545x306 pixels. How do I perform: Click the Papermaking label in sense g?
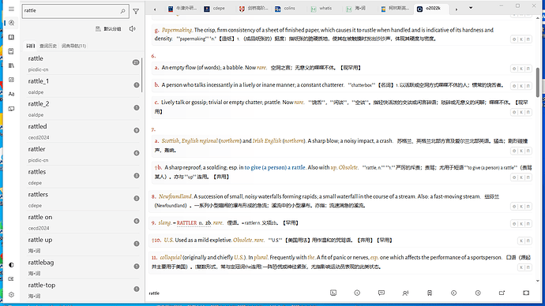(x=177, y=30)
